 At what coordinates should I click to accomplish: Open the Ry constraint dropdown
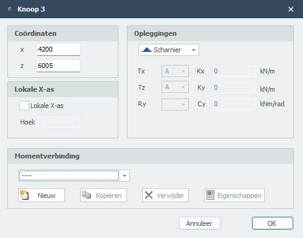coord(175,104)
